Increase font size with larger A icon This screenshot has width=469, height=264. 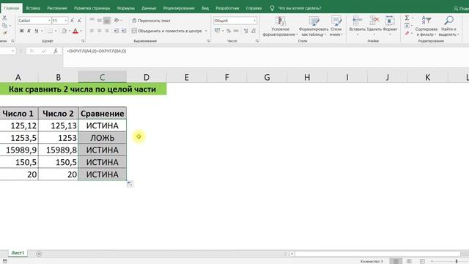pos(72,21)
